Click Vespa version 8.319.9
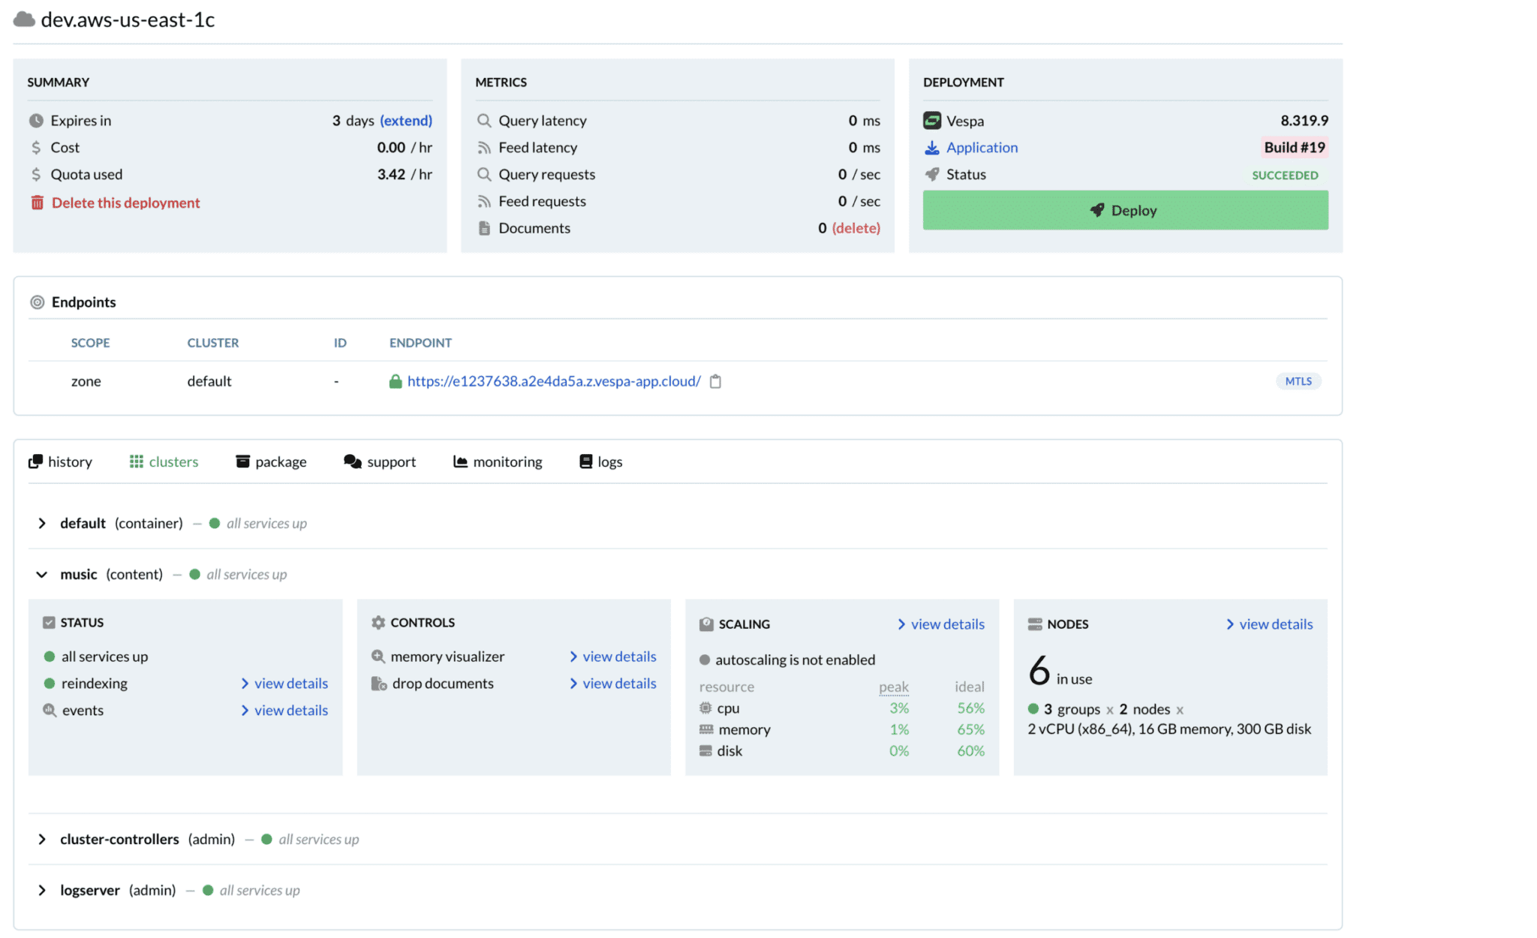Image resolution: width=1537 pixels, height=938 pixels. coord(1304,121)
